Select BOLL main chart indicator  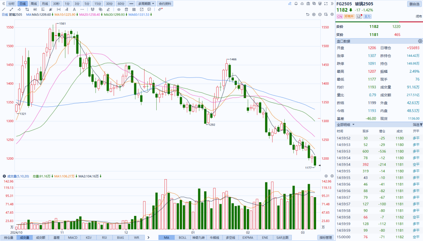pos(183,237)
